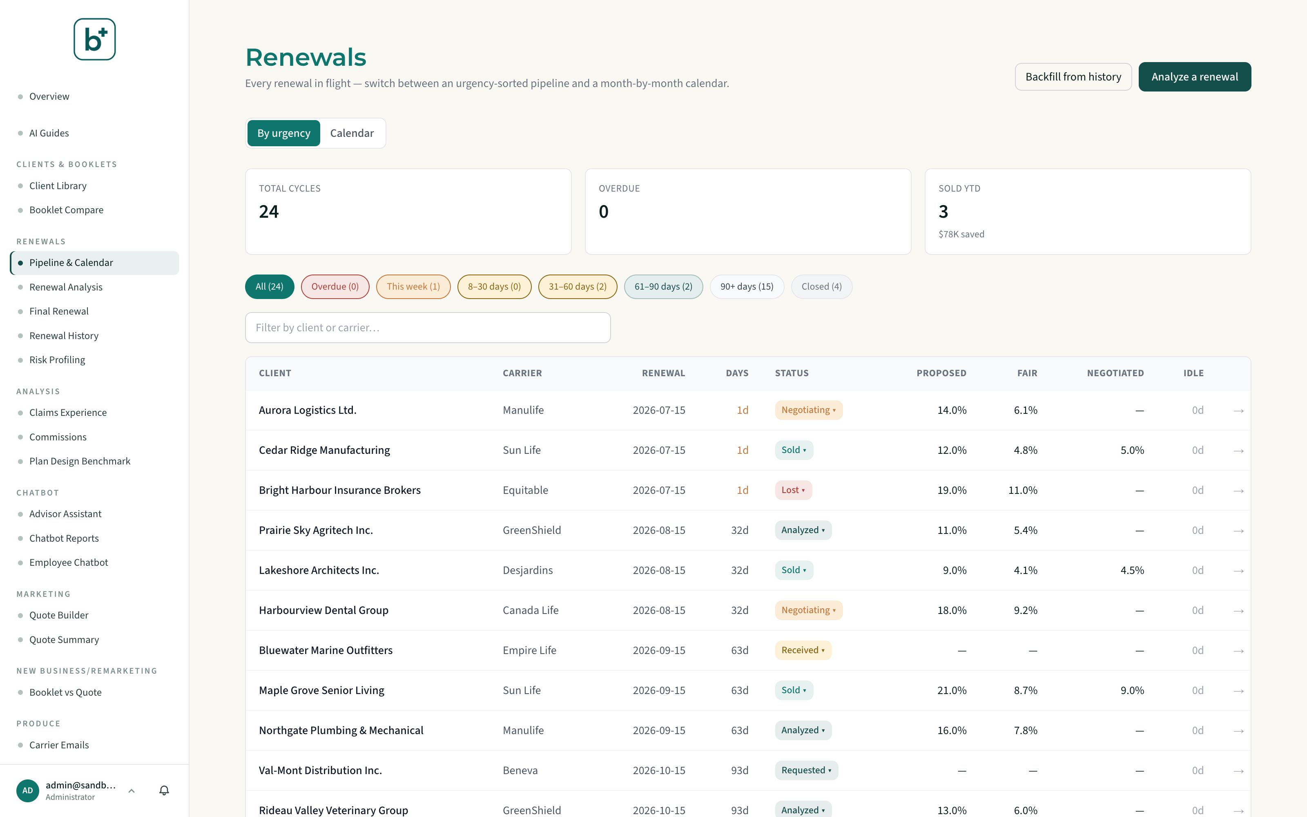Open Northgate Plumbing Analyzed status dropdown
The width and height of the screenshot is (1307, 817).
[x=803, y=730]
